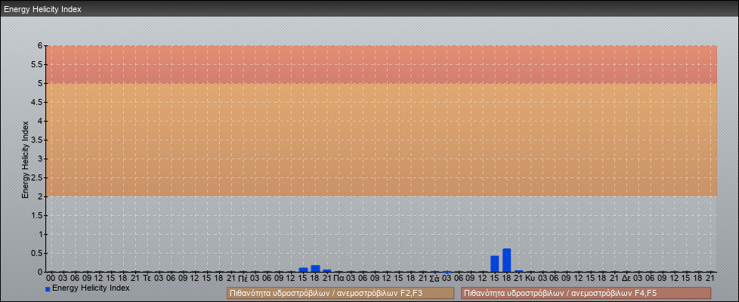The image size is (739, 302).
Task: Click the Energy Helicity Index panel title
Action: 42,9
